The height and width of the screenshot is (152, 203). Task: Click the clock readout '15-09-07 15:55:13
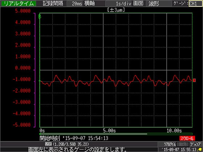[x=179, y=150]
